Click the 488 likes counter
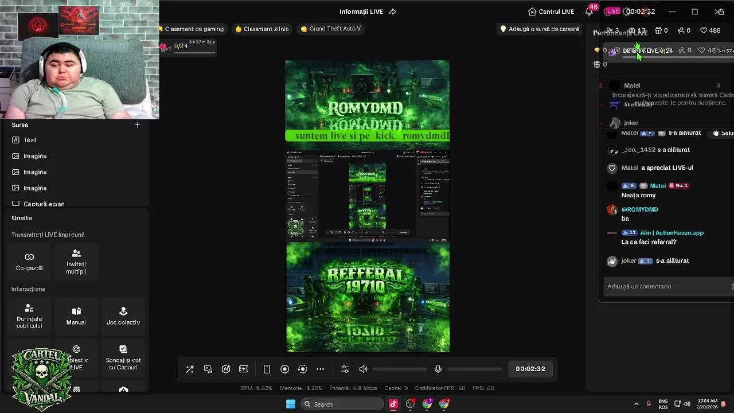734x413 pixels. point(710,30)
